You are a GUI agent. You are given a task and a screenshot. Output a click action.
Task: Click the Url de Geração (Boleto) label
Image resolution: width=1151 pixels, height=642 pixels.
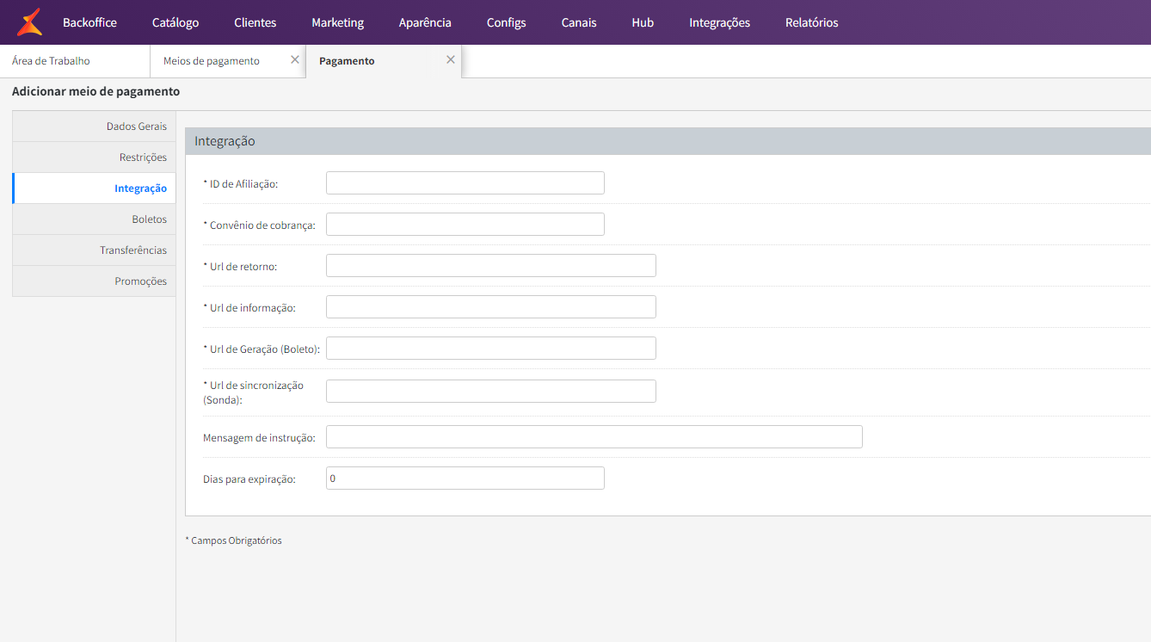point(262,349)
